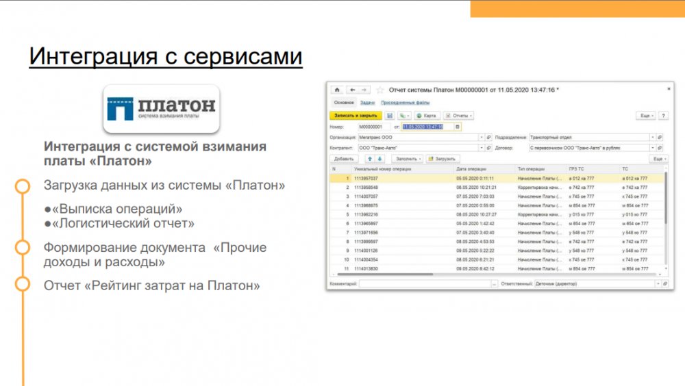
Task: Open the Заполнить dropdown menu
Action: (408, 159)
